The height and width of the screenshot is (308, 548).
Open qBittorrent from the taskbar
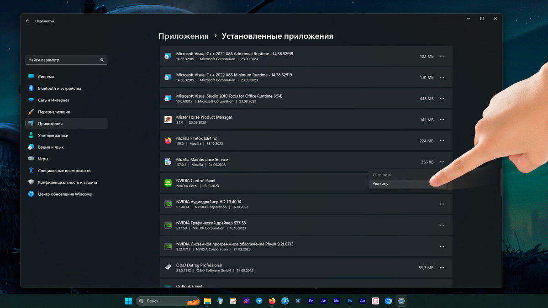tap(285, 301)
